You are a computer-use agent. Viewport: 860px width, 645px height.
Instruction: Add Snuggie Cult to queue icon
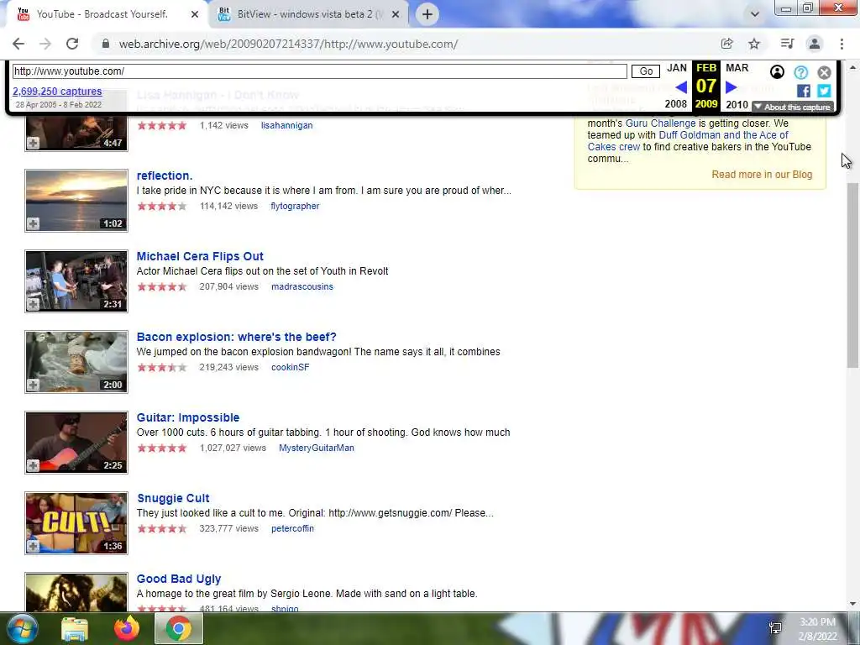(x=33, y=546)
